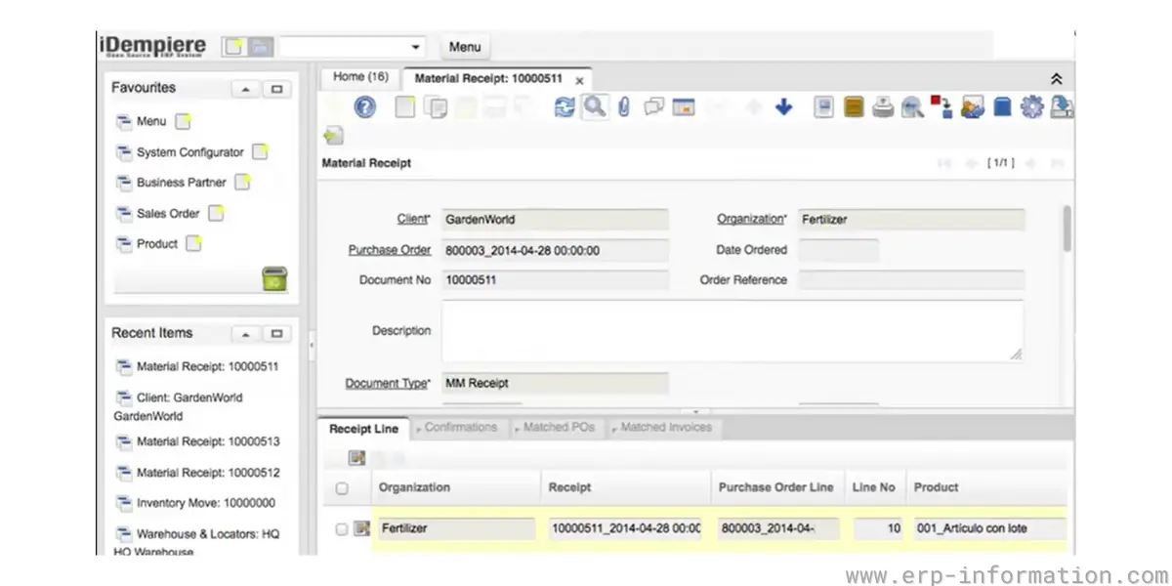
Task: Click the Archive toolbar icon
Action: [x=854, y=107]
